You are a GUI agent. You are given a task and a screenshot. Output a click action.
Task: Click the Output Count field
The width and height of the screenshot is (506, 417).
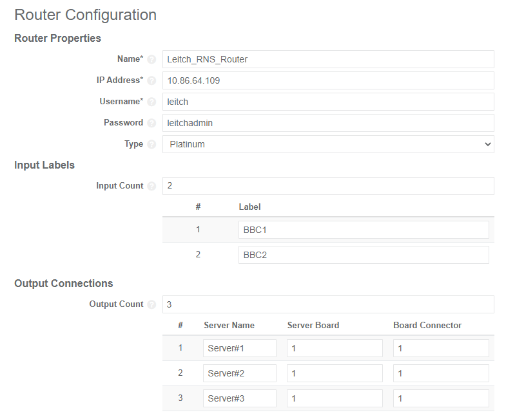(x=328, y=304)
